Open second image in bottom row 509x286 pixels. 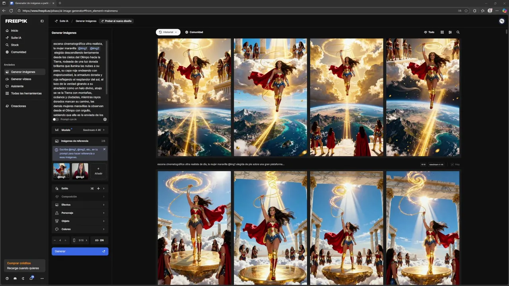coord(270,228)
